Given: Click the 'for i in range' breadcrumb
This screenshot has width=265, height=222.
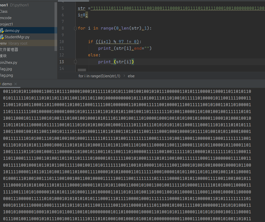Looking at the screenshot, I should (x=99, y=76).
